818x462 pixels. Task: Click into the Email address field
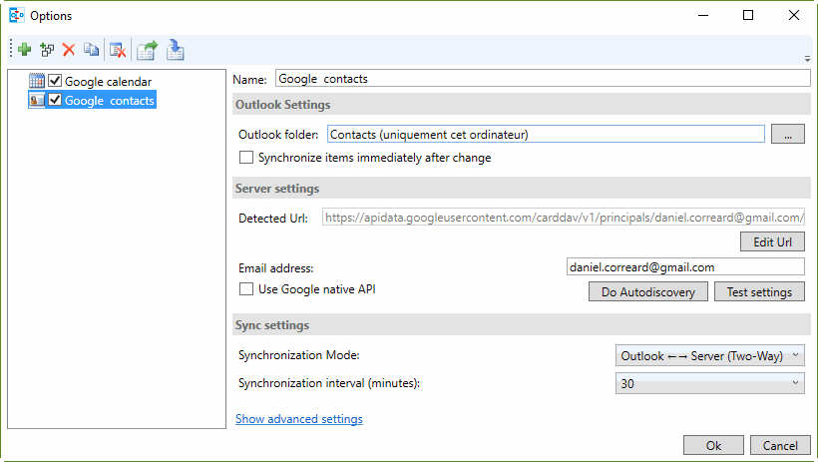coord(684,266)
